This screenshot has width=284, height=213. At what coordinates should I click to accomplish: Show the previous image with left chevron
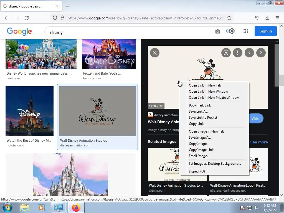(x=249, y=53)
